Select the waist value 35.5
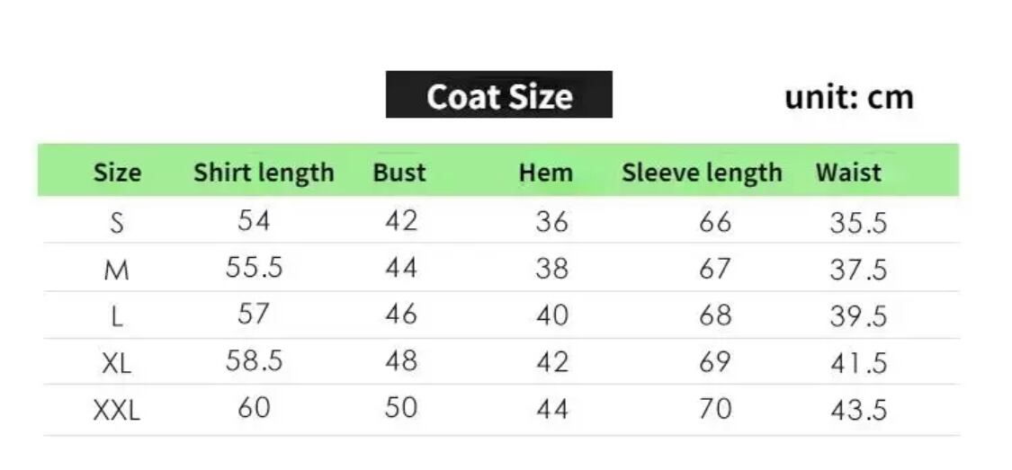This screenshot has width=1012, height=470. tap(858, 222)
